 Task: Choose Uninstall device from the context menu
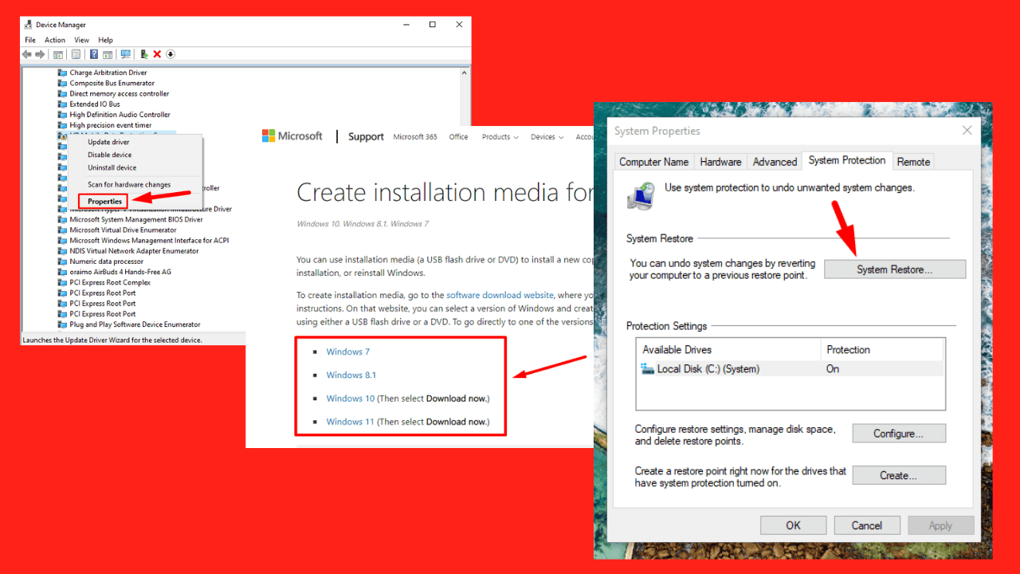tap(135, 167)
